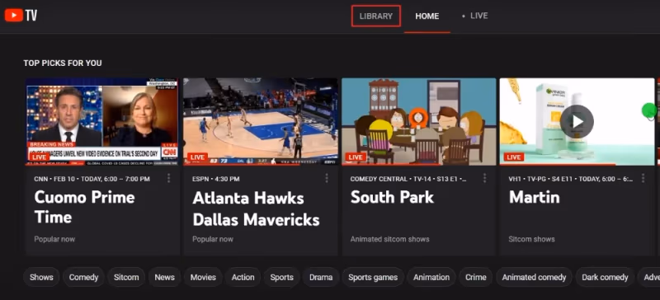This screenshot has width=660, height=300.
Task: Click the LIVE badge on Martin thumbnail
Action: coord(513,157)
